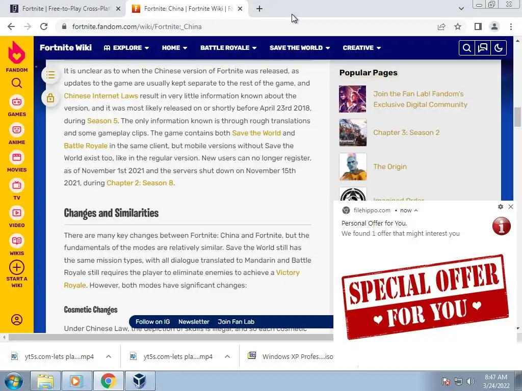Open a new browser tab
This screenshot has height=391, width=522.
point(259,9)
